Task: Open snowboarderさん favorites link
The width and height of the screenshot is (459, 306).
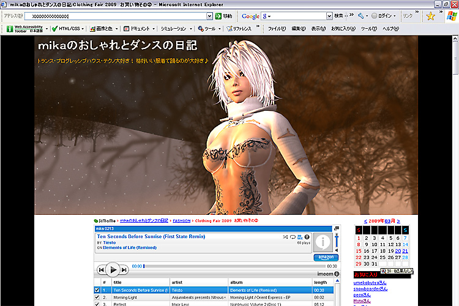Action: point(371,289)
